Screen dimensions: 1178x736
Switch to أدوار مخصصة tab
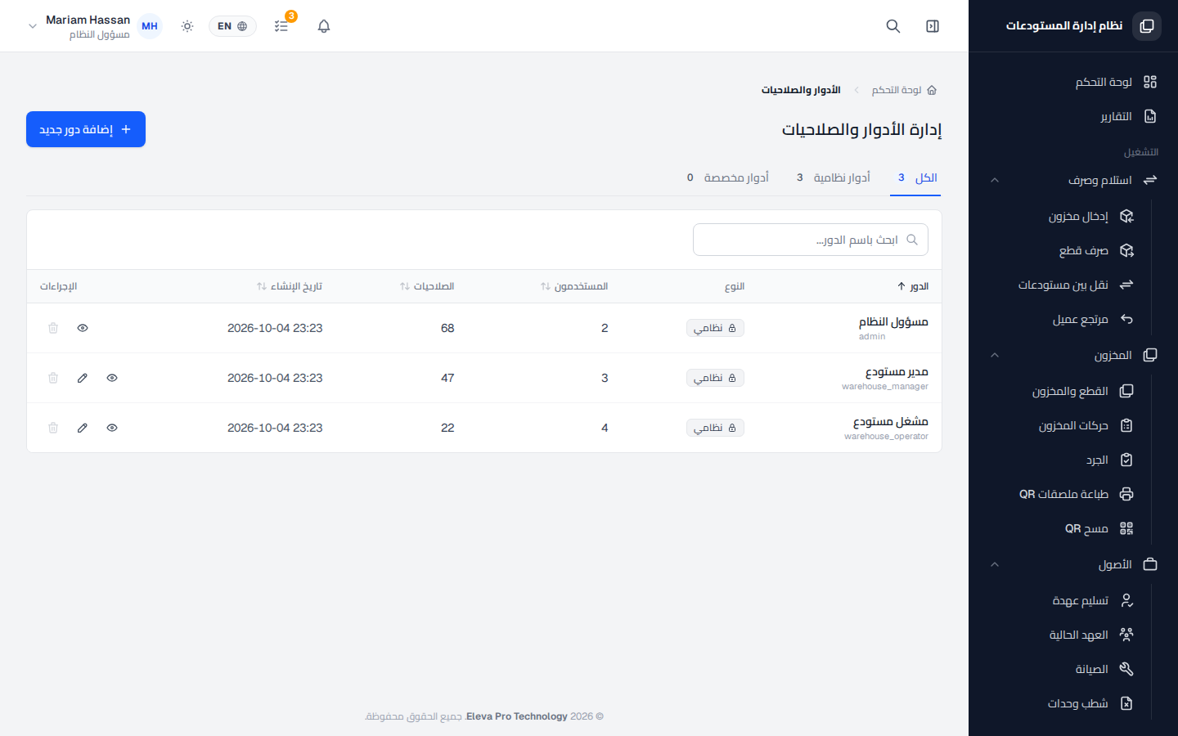(728, 177)
